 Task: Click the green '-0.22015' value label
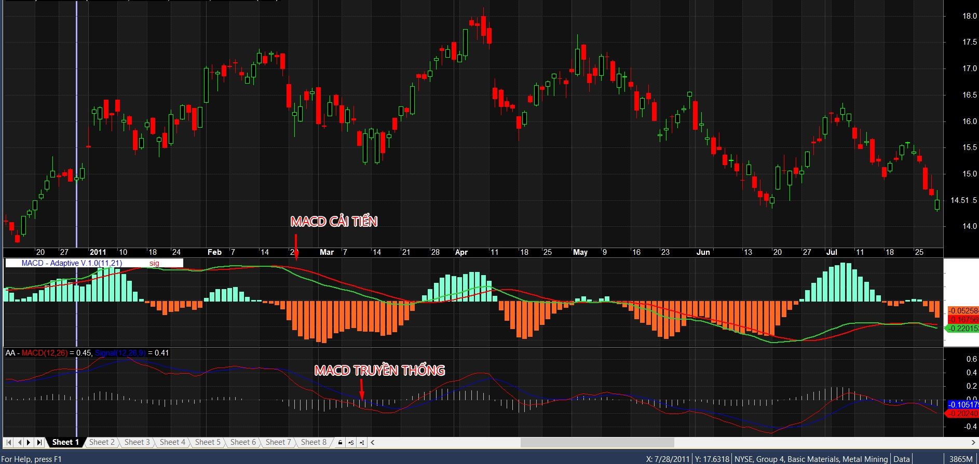click(962, 329)
